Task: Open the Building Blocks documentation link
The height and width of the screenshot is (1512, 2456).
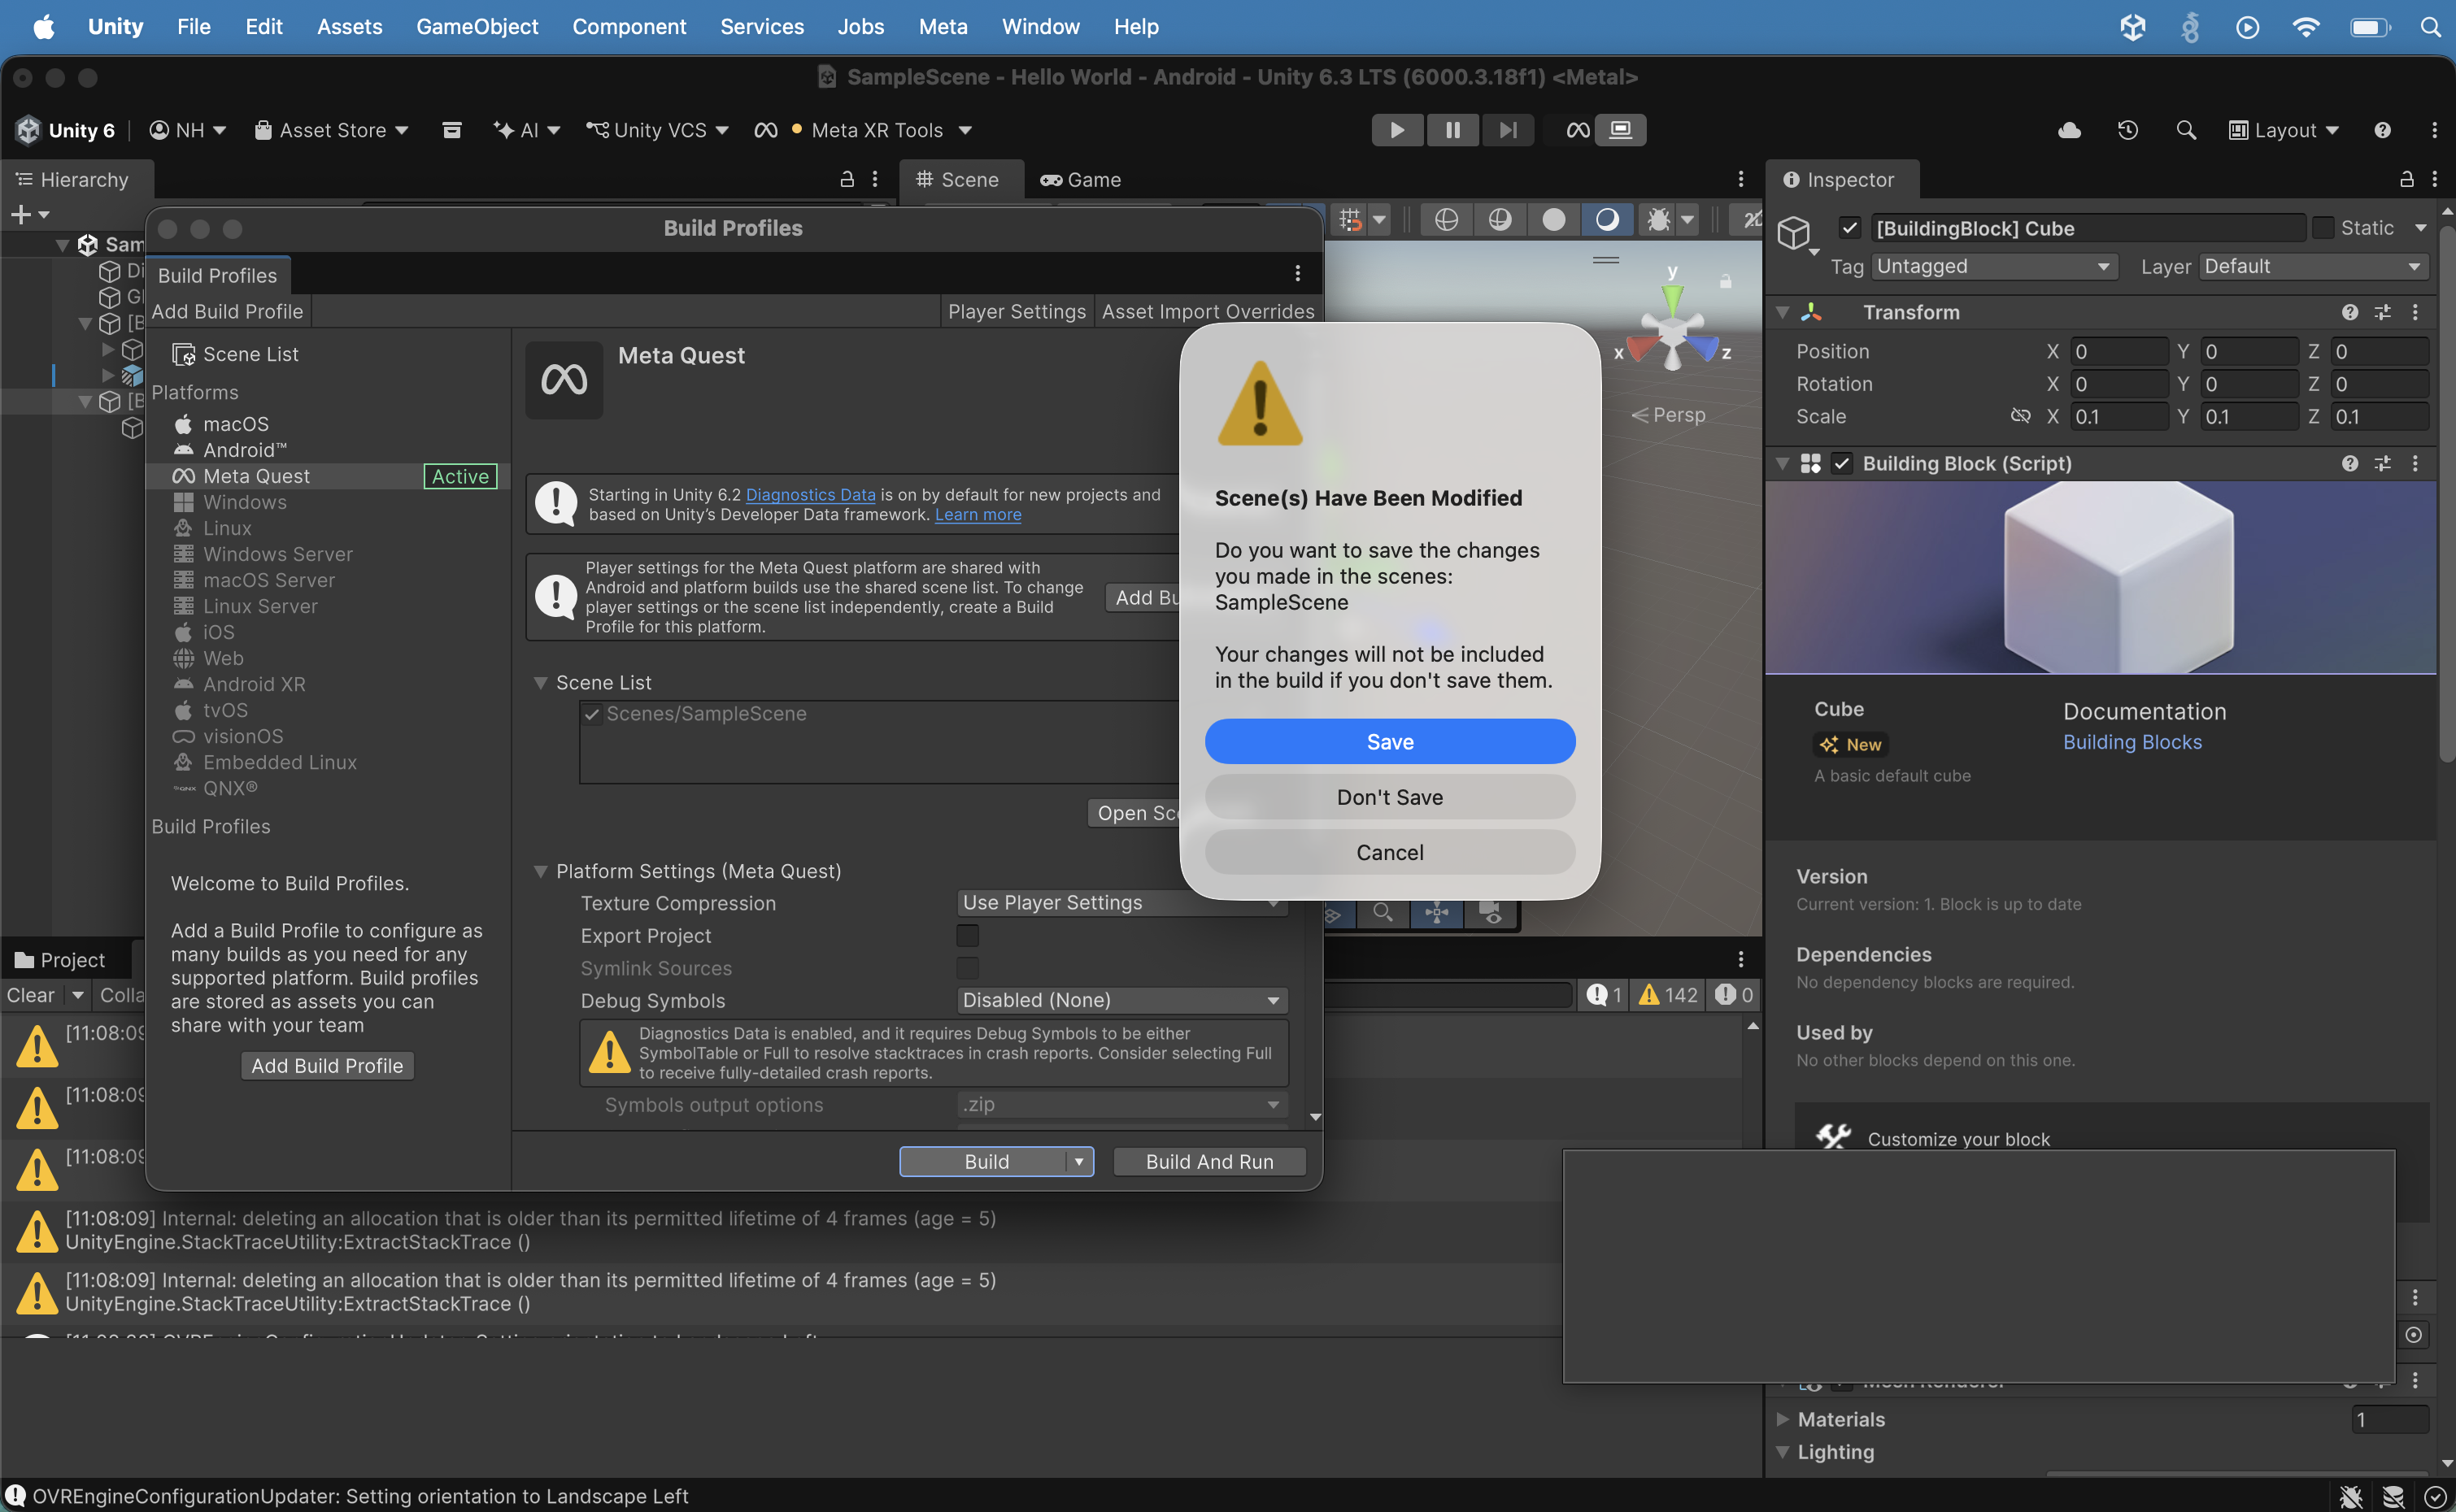Action: (2132, 742)
